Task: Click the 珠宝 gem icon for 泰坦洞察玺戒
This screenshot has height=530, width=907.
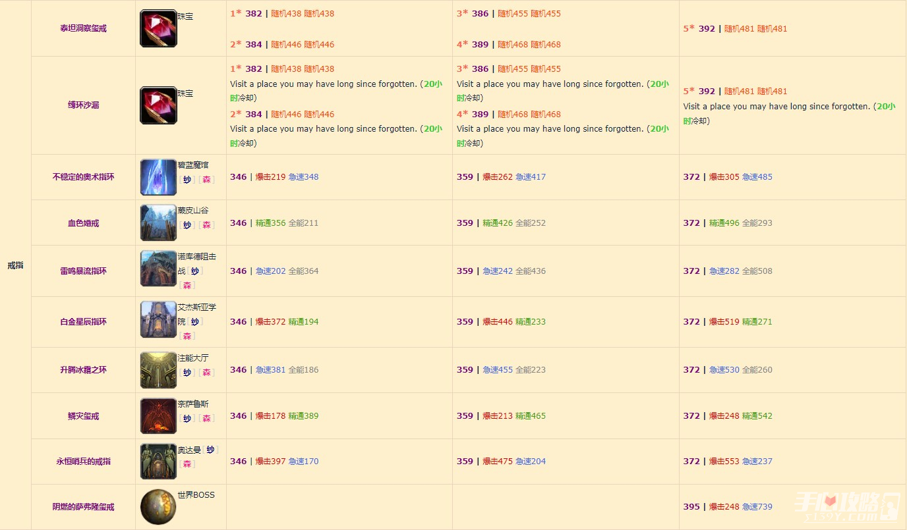Action: (x=158, y=28)
